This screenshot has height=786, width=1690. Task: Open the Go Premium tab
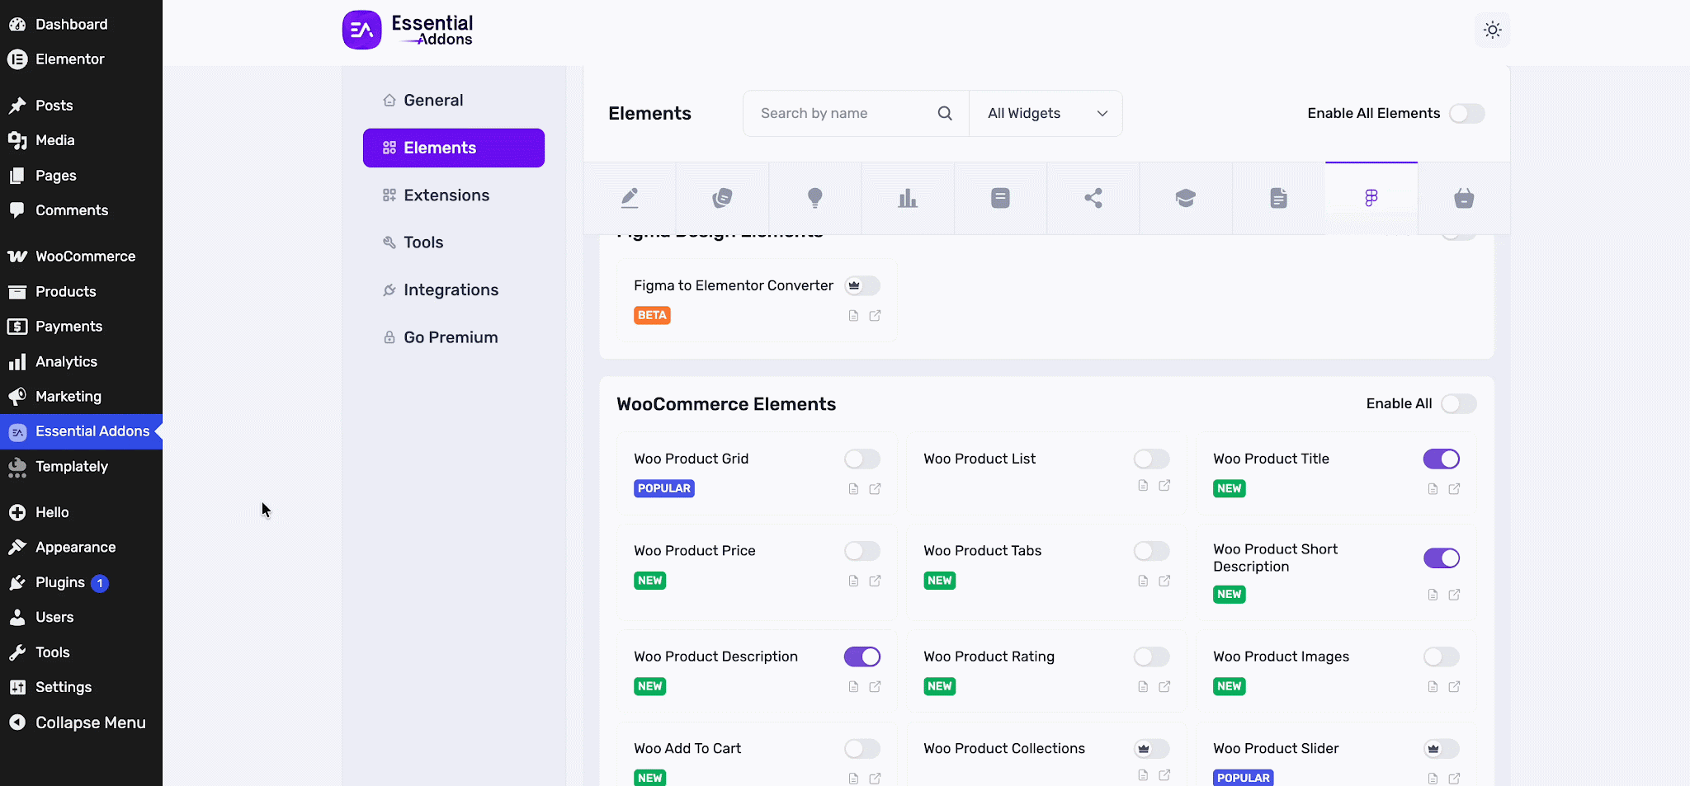pos(454,337)
